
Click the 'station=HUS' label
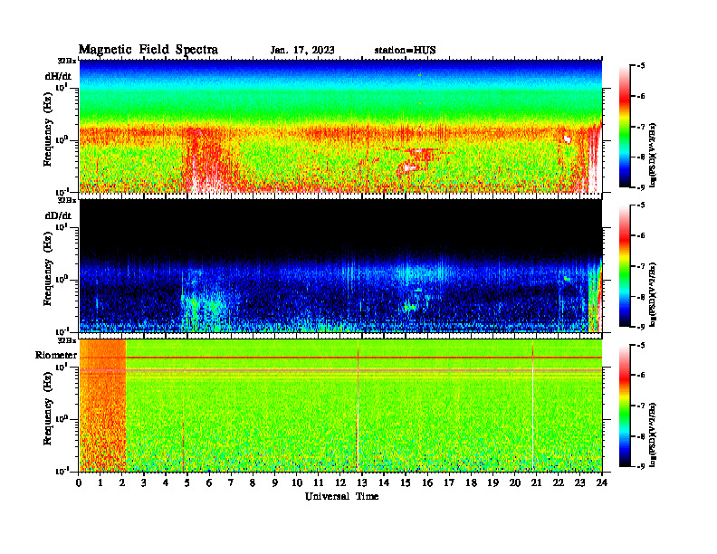[405, 51]
